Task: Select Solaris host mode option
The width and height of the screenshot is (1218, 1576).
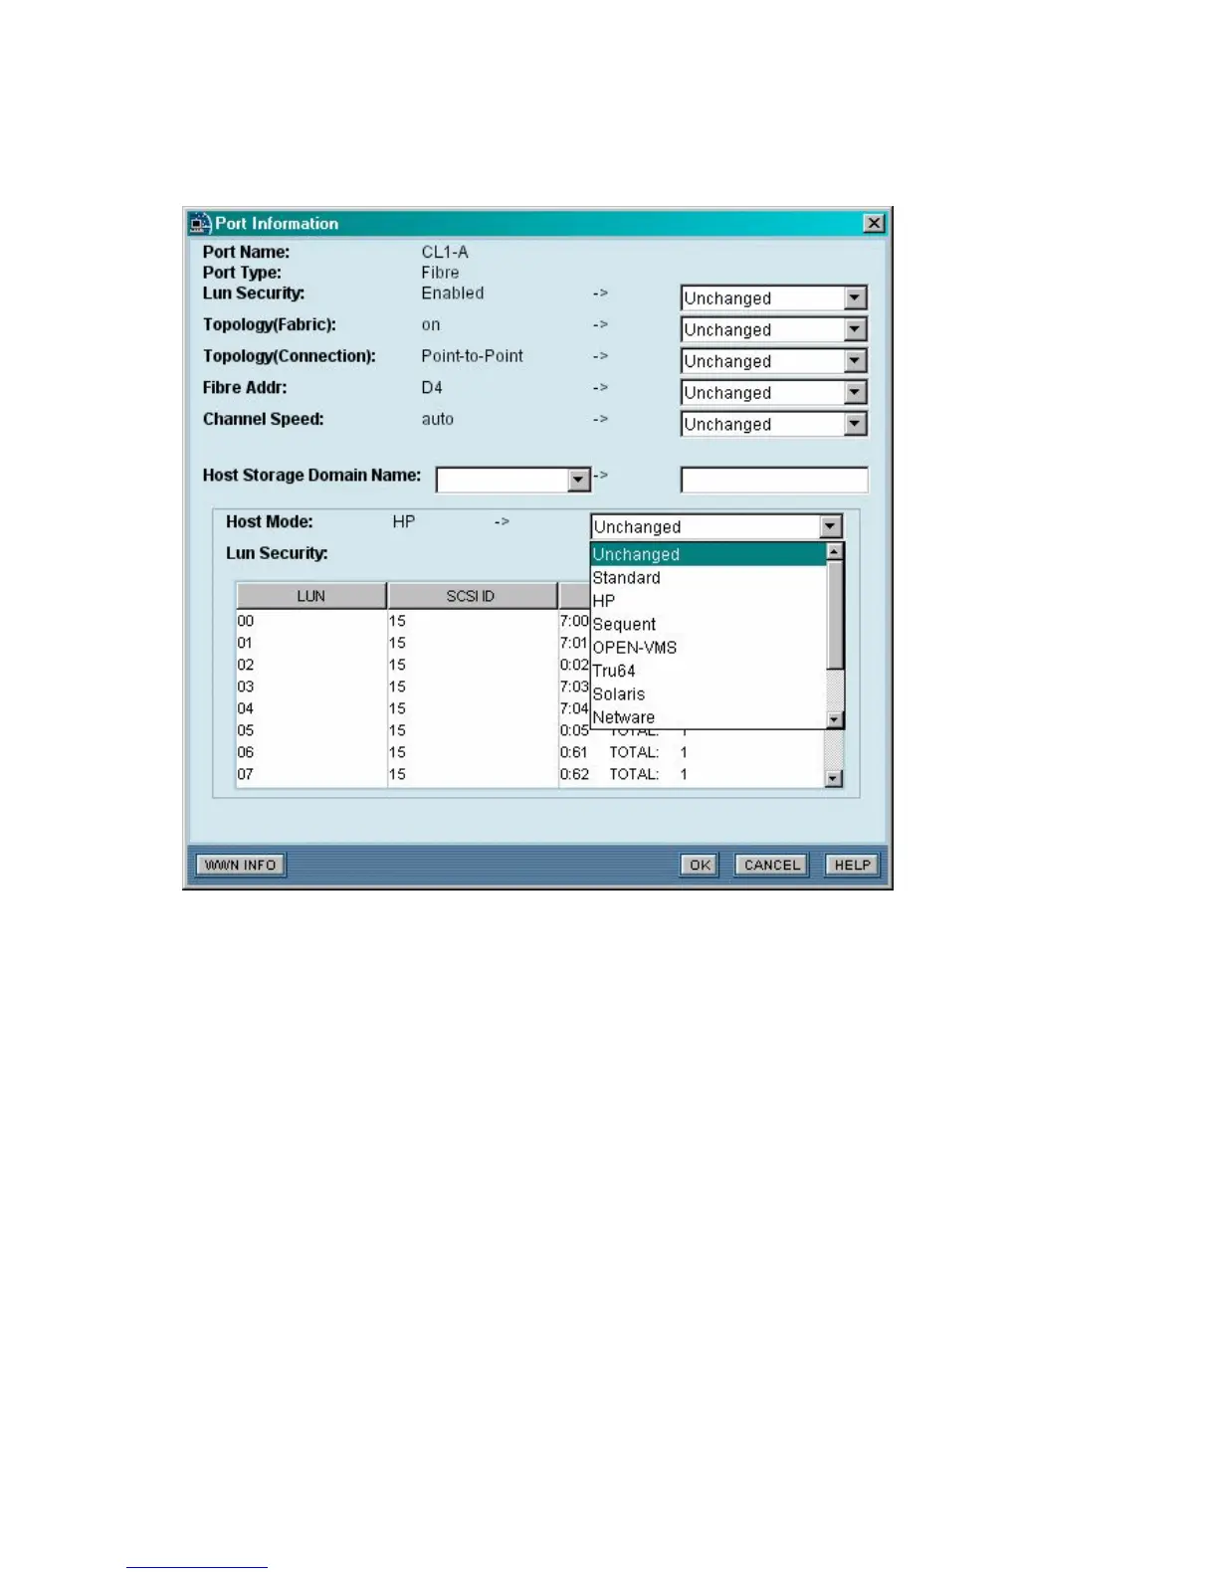Action: 708,694
